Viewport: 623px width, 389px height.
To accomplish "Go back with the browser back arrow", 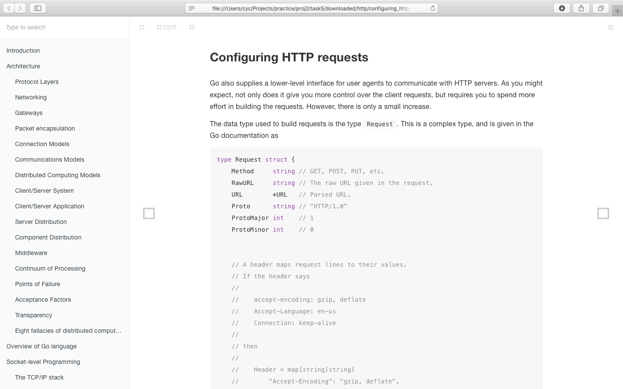I will coord(9,8).
